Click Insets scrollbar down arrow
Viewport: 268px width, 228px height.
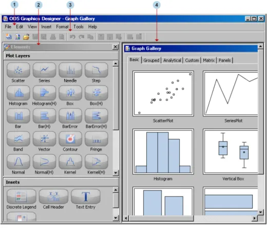pos(116,218)
